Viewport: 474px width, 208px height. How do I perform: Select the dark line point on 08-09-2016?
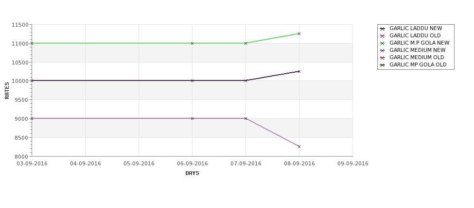click(299, 71)
